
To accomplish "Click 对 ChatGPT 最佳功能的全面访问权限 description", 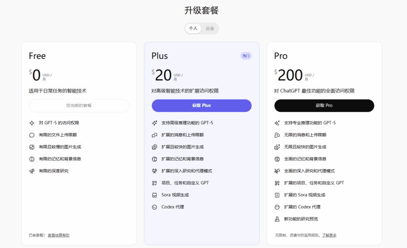I will 314,91.
